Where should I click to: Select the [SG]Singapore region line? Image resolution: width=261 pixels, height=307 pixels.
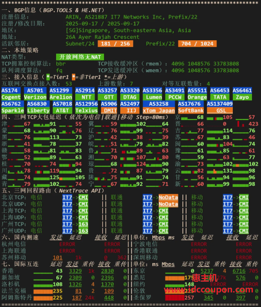(x=128, y=30)
